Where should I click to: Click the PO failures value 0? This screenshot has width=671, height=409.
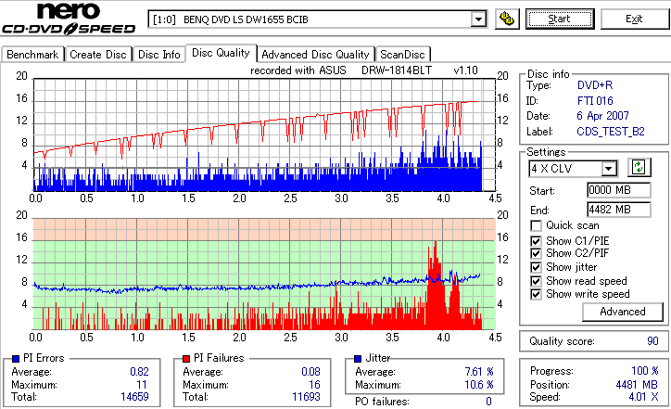coord(488,402)
